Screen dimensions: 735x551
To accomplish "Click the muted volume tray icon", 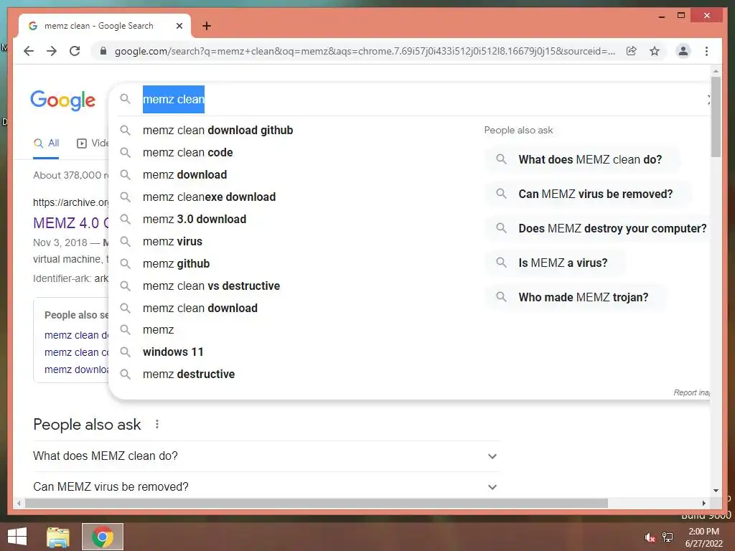I will [650, 537].
